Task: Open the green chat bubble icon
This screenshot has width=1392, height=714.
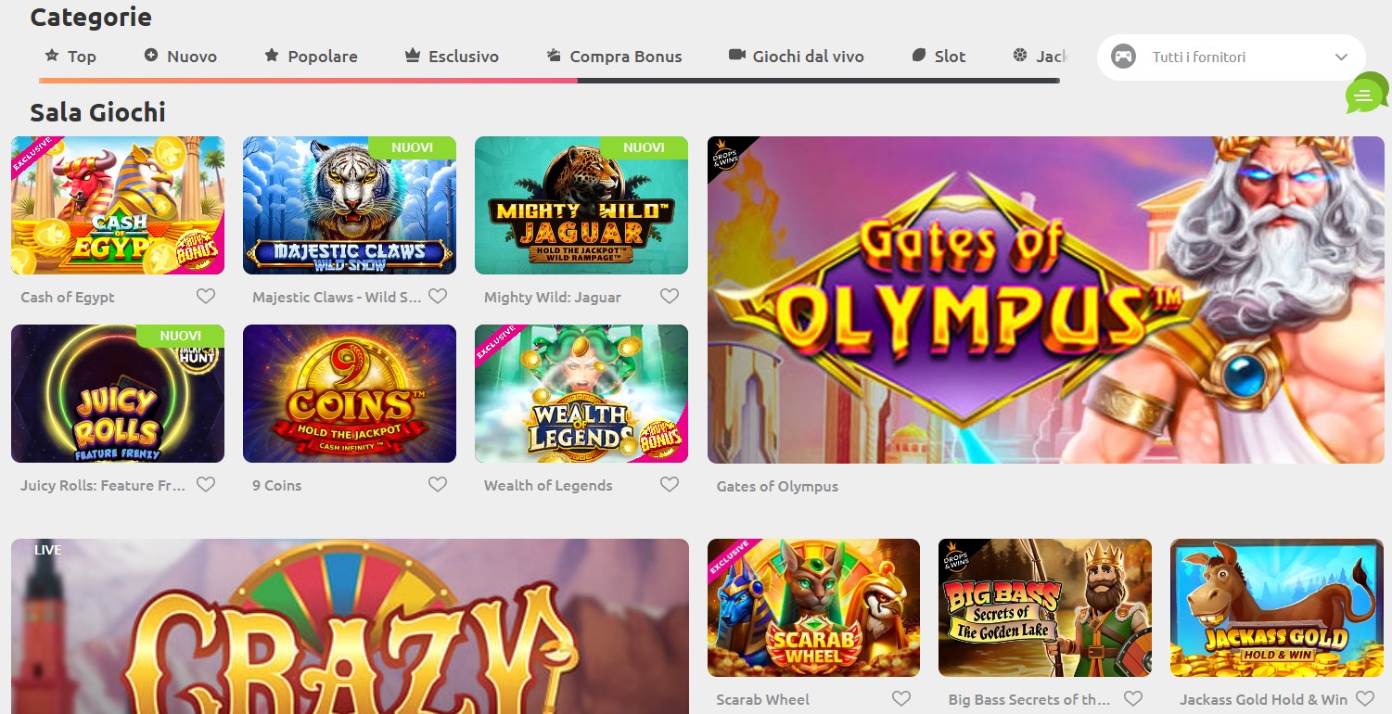Action: click(x=1364, y=94)
